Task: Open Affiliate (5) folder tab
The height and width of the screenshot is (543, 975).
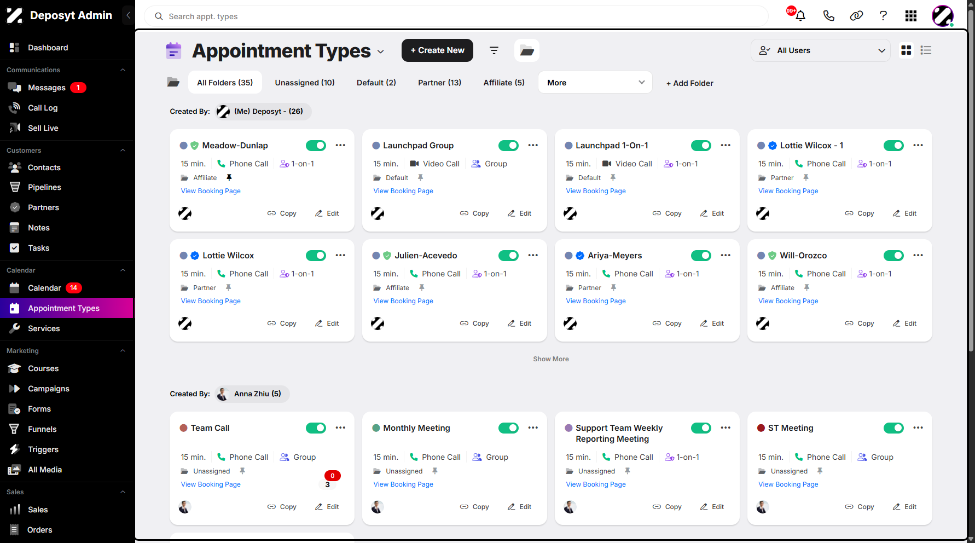Action: pos(504,83)
